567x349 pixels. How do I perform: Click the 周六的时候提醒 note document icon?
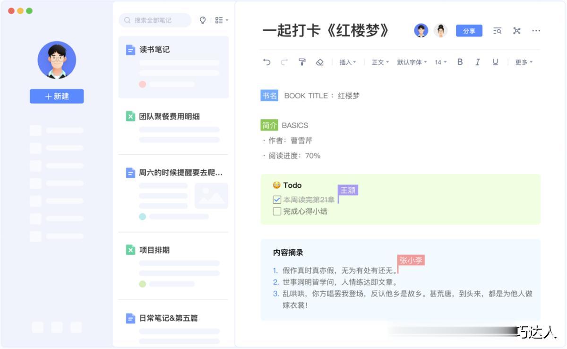(130, 173)
